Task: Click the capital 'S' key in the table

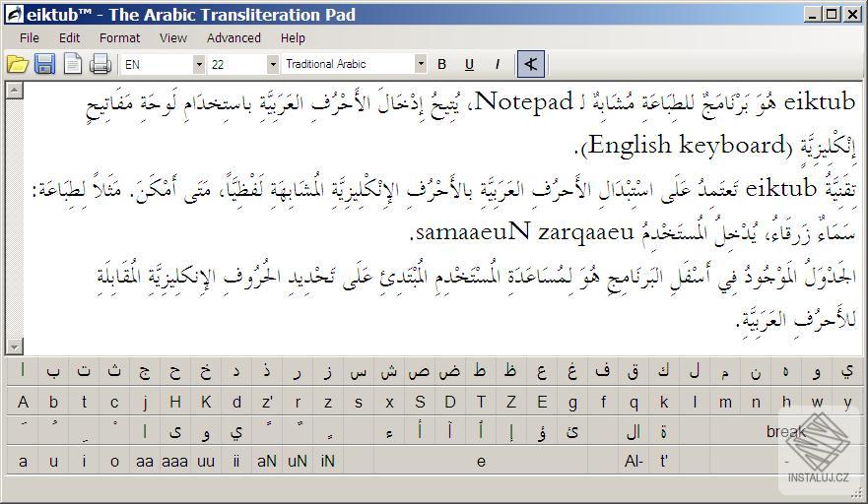Action: click(420, 402)
